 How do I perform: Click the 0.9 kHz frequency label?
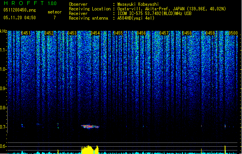(3, 89)
